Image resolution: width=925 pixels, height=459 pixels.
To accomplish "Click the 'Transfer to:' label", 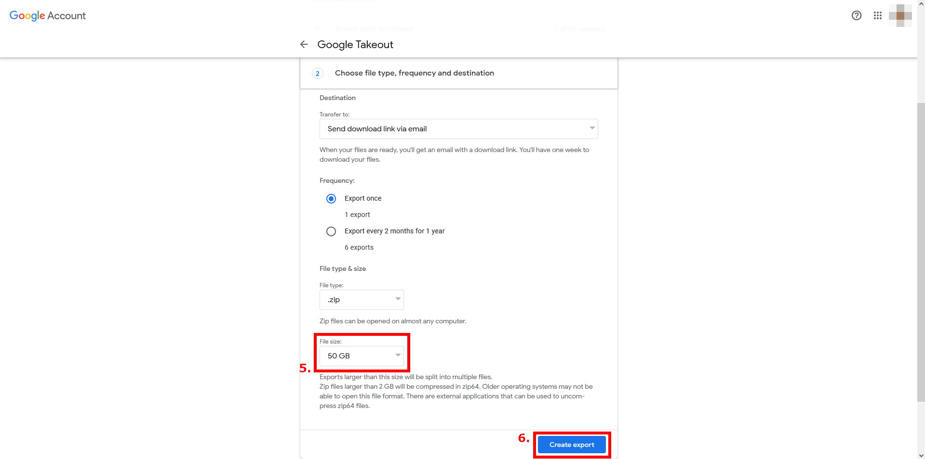I will tap(335, 115).
